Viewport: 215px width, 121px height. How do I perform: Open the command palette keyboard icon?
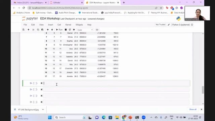[97, 30]
